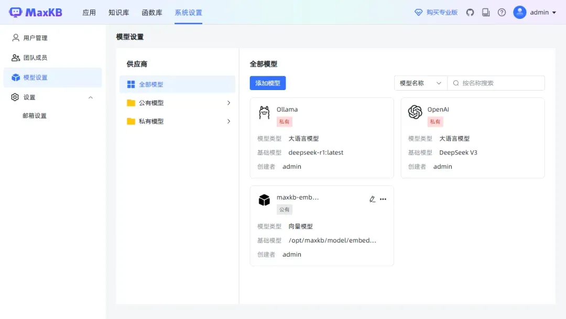Click the search magnifier icon
The width and height of the screenshot is (566, 319).
[456, 83]
